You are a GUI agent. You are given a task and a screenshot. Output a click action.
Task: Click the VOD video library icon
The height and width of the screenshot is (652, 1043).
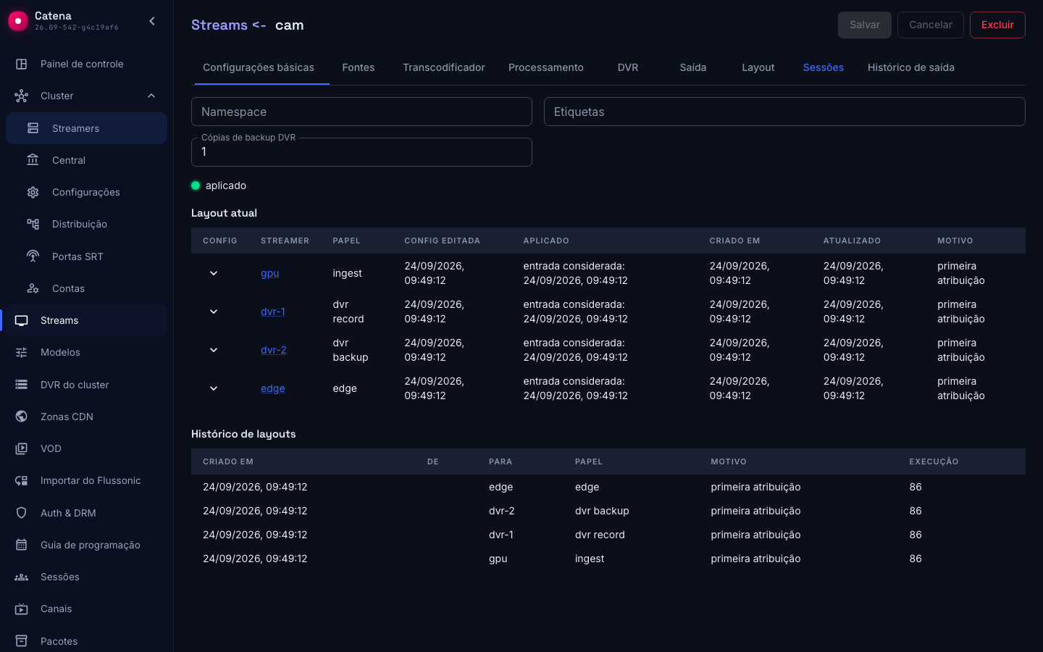click(22, 448)
